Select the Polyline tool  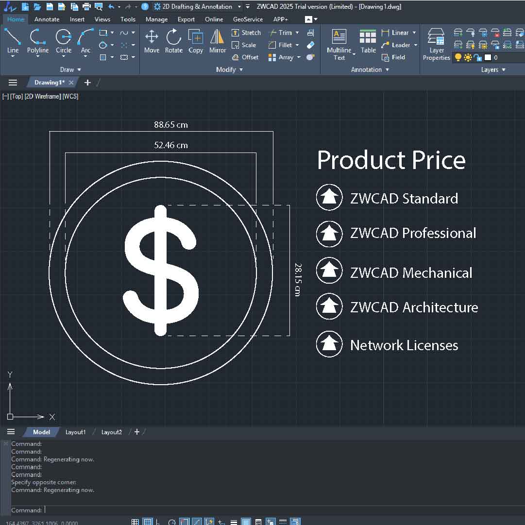pos(38,41)
